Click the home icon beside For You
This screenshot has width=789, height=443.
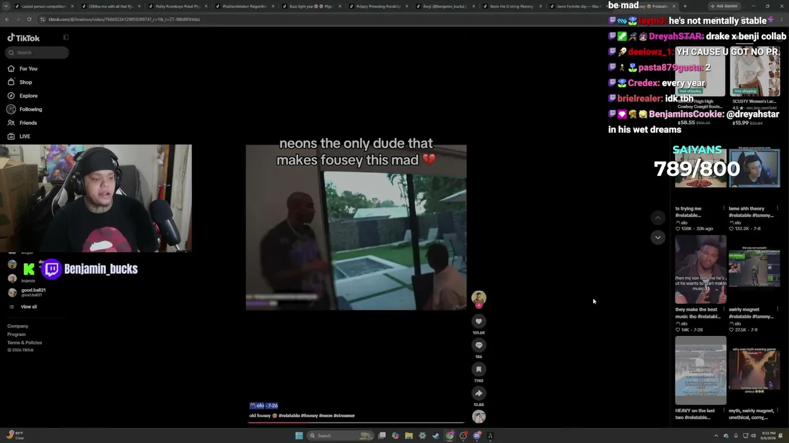pyautogui.click(x=11, y=69)
